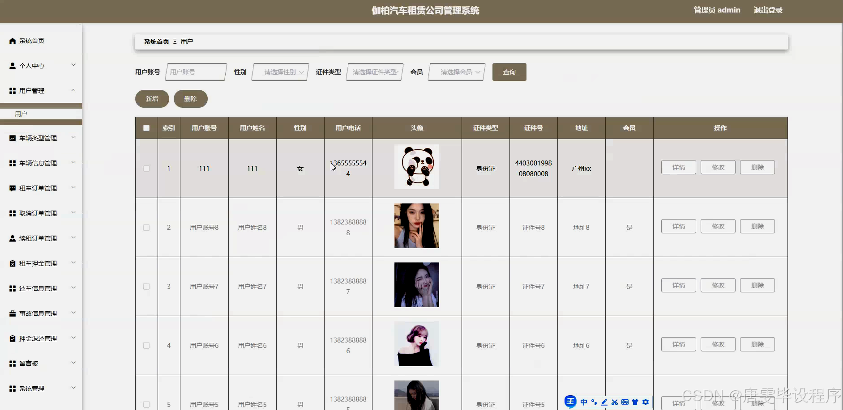Click the 用户账号 search input field
This screenshot has height=410, width=843.
pos(196,72)
